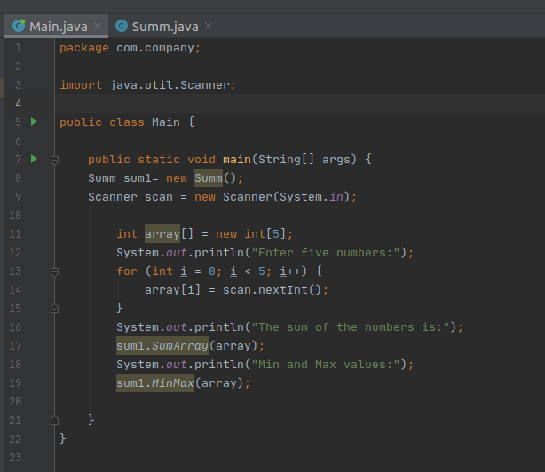Click the Main.java class file icon

[19, 26]
